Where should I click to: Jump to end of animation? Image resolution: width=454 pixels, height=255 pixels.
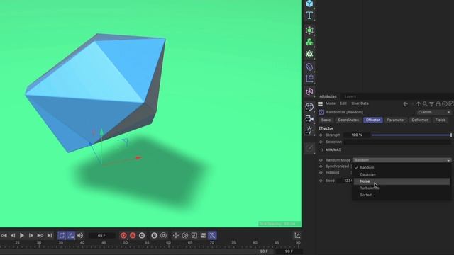[50, 236]
